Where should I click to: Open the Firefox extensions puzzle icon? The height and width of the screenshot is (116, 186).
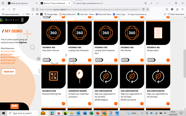pos(177,9)
